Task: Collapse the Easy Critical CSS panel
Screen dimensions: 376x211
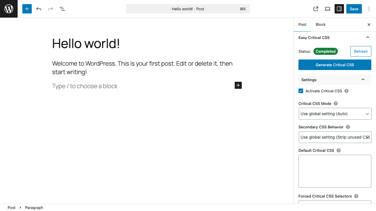Action: [367, 38]
